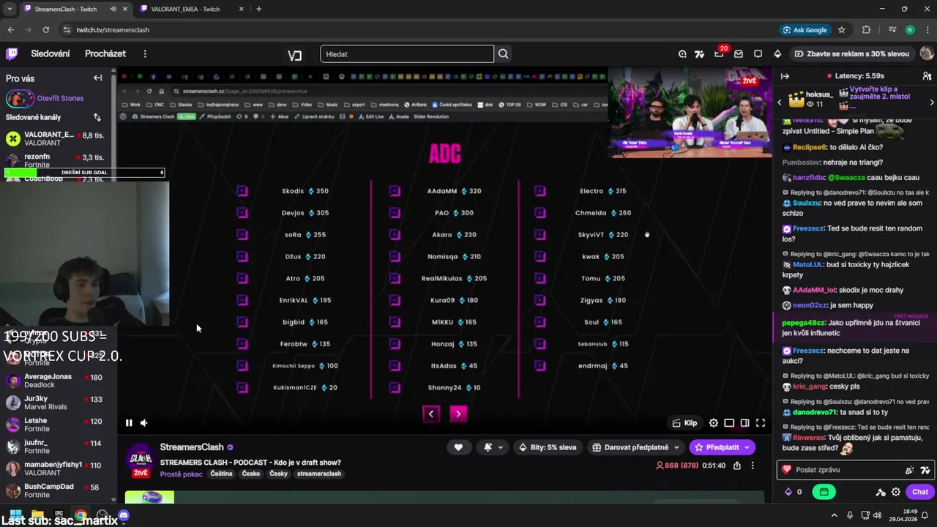The height and width of the screenshot is (527, 937).
Task: Open the VALORANT_EMEA followed channel
Action: [55, 138]
